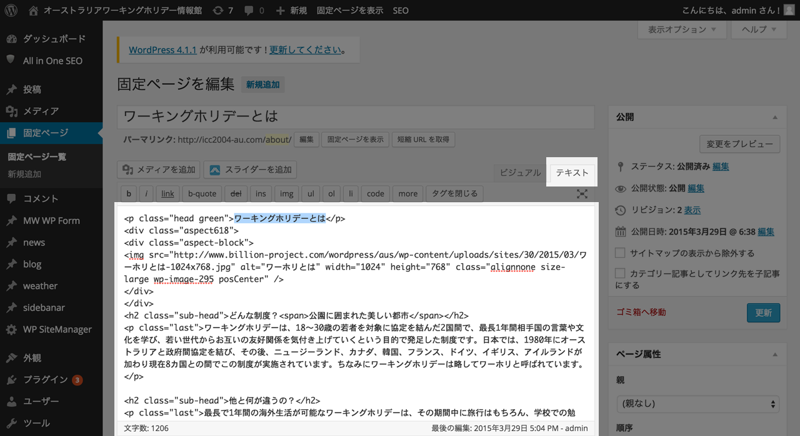Viewport: 800px width, 436px height.
Task: Click the admin user avatar
Action: [x=790, y=10]
